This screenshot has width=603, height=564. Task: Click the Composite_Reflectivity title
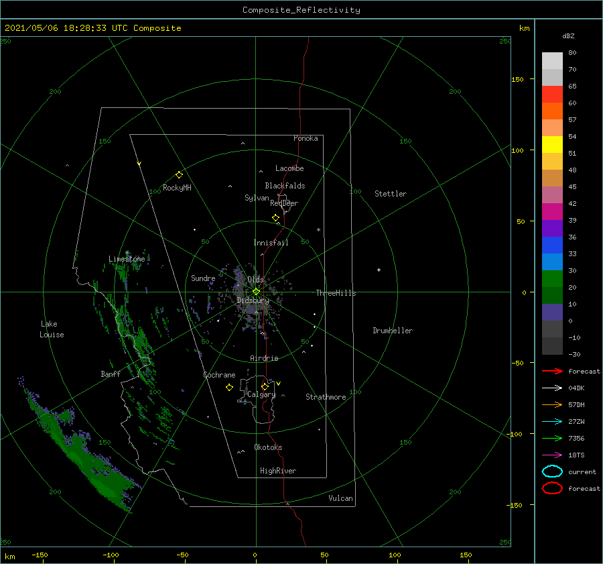point(301,10)
